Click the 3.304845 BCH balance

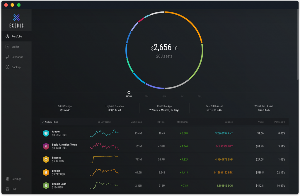coord(225,185)
